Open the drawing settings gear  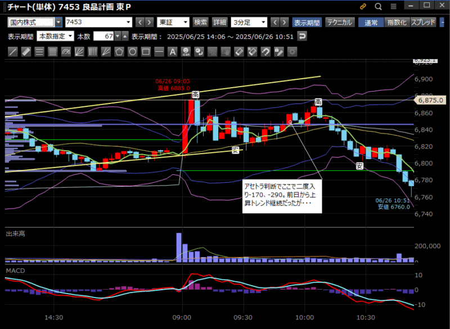(x=292, y=52)
